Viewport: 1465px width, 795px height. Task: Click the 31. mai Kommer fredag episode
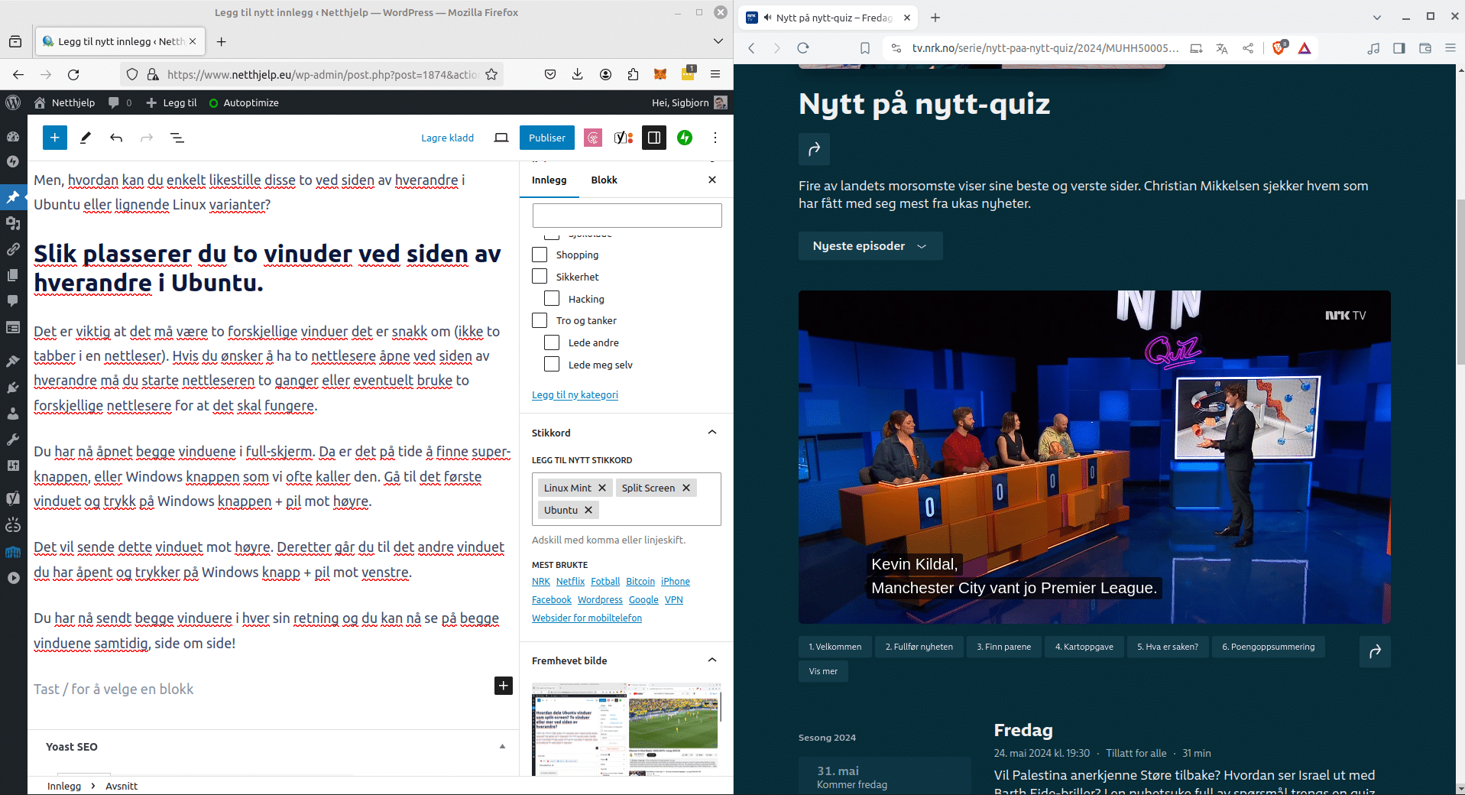885,777
